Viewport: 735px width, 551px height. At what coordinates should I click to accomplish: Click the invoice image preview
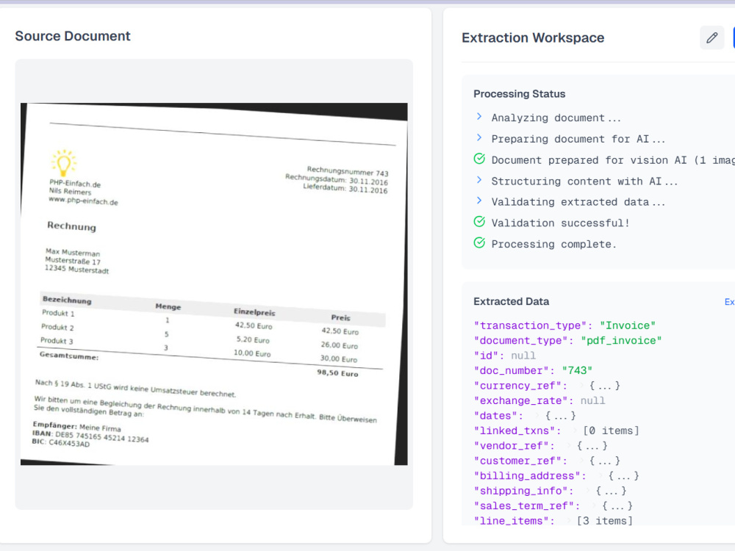(214, 284)
